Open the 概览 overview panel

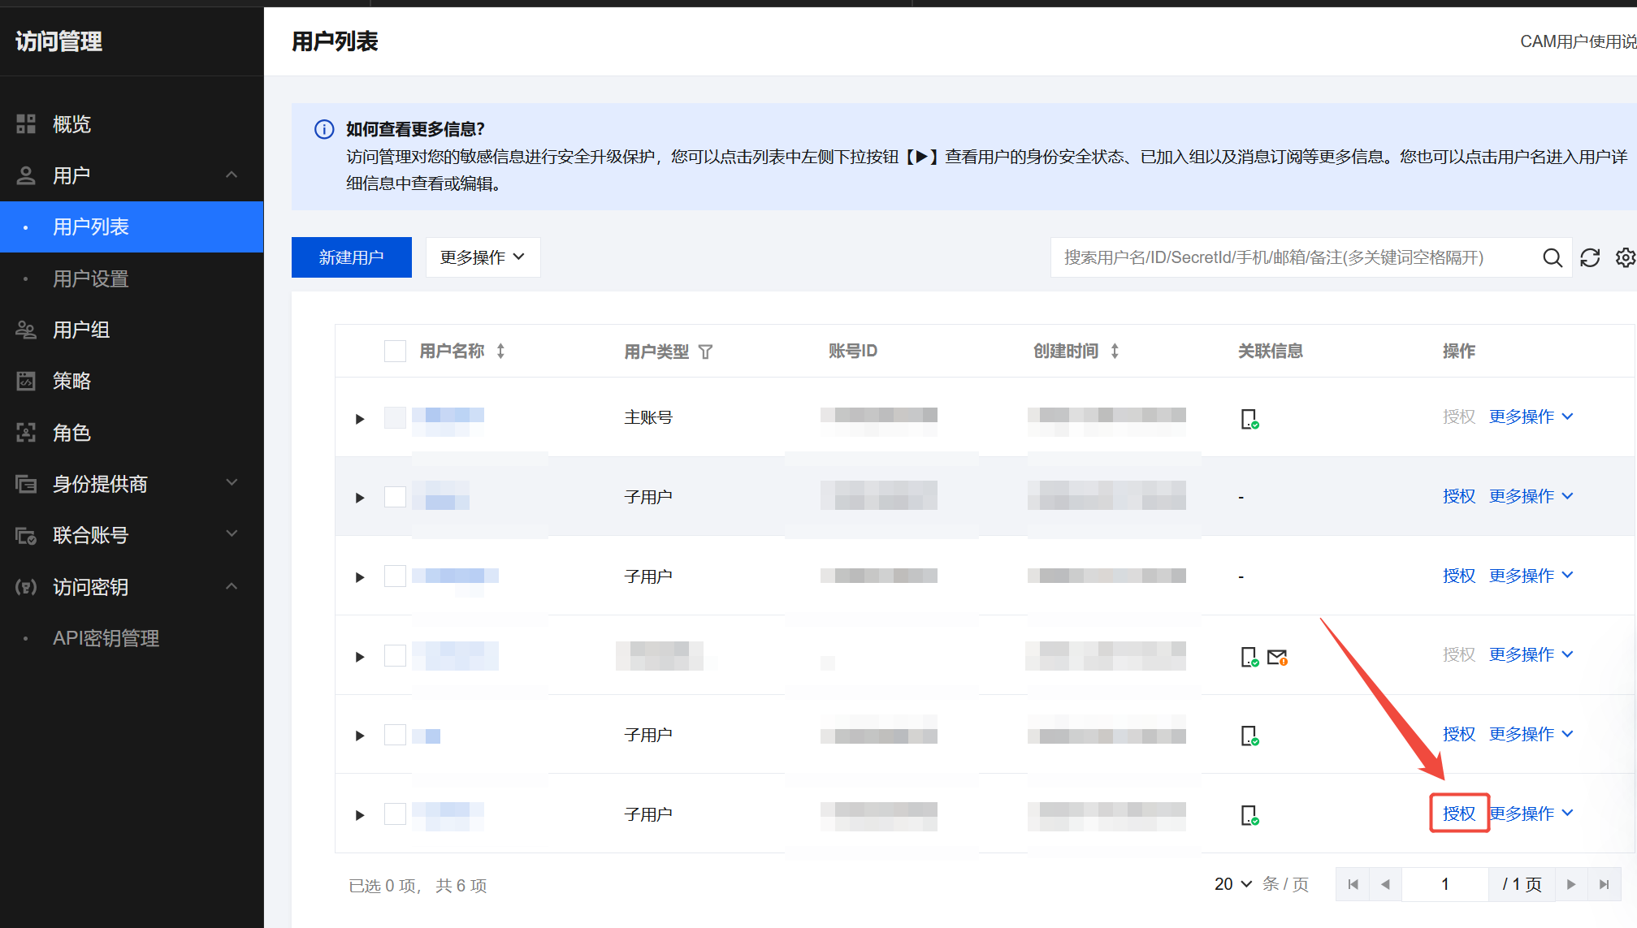click(71, 123)
